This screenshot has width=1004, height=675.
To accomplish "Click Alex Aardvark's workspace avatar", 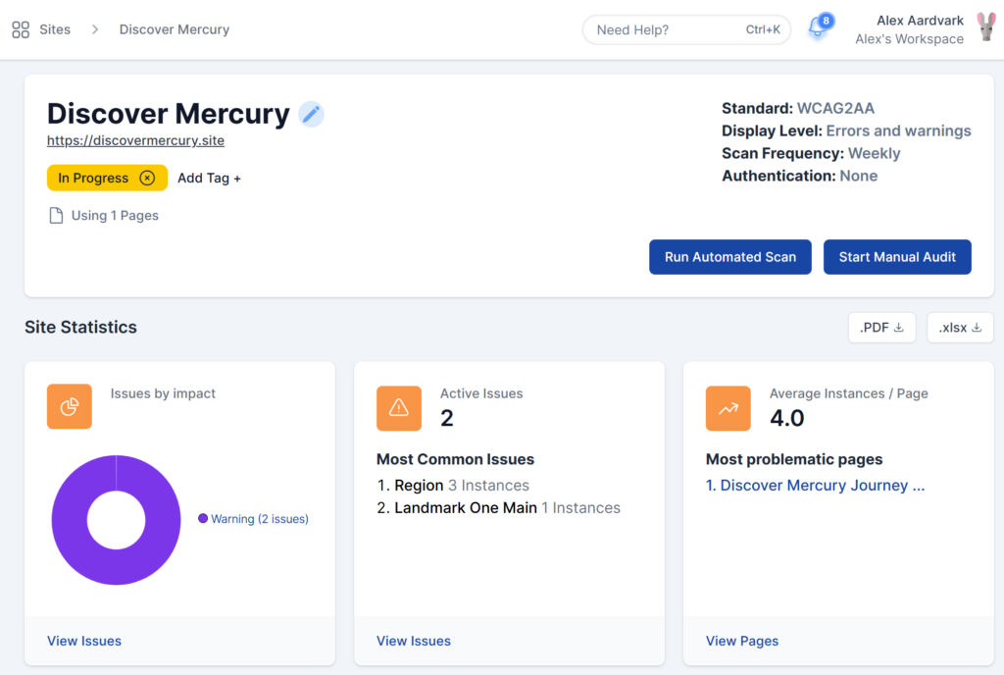I will pos(985,28).
